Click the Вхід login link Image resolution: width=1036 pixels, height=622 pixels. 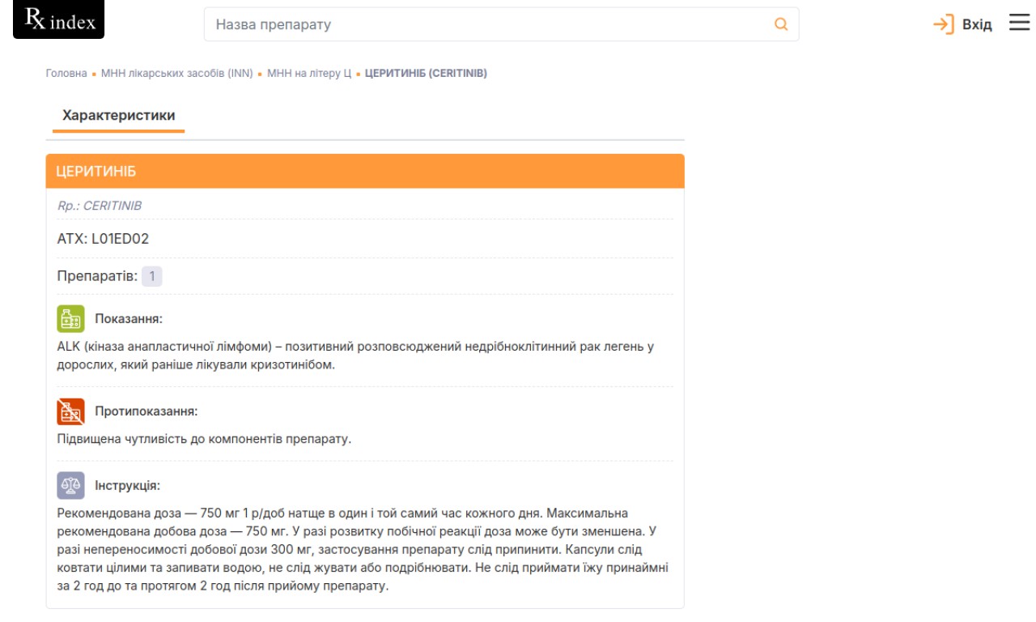coord(977,25)
